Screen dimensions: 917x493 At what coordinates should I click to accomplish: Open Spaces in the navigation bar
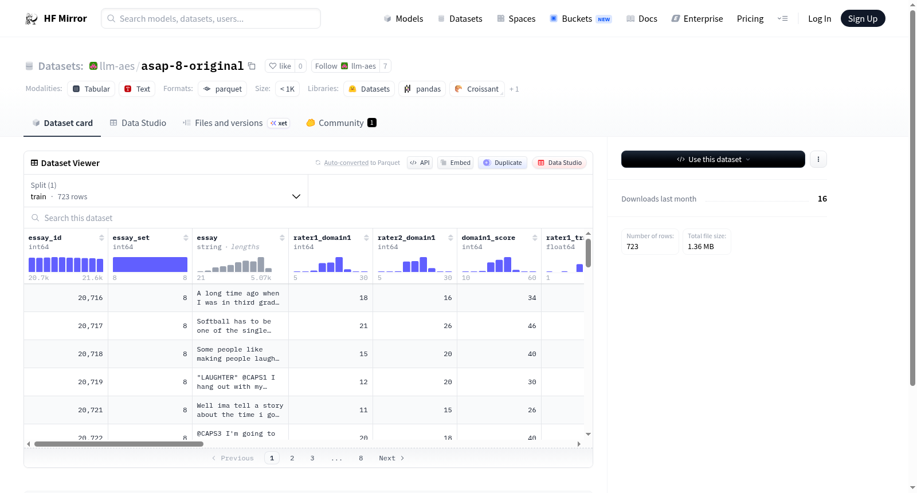click(x=516, y=19)
